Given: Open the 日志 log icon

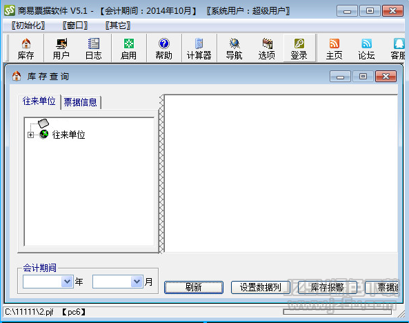Looking at the screenshot, I should pos(94,48).
